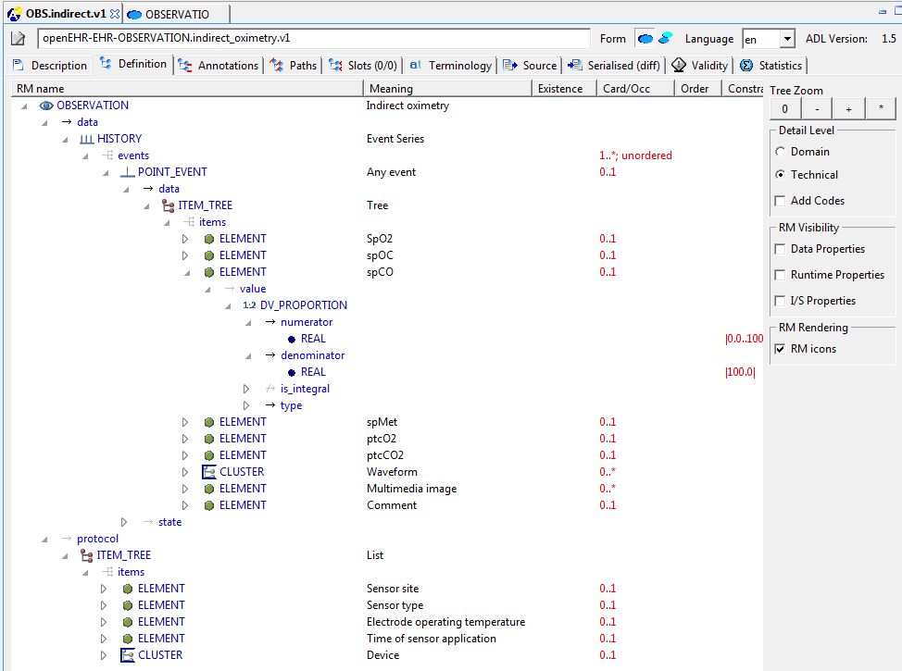The height and width of the screenshot is (671, 902).
Task: Expand the Waveform CLUSTER node
Action: point(184,473)
